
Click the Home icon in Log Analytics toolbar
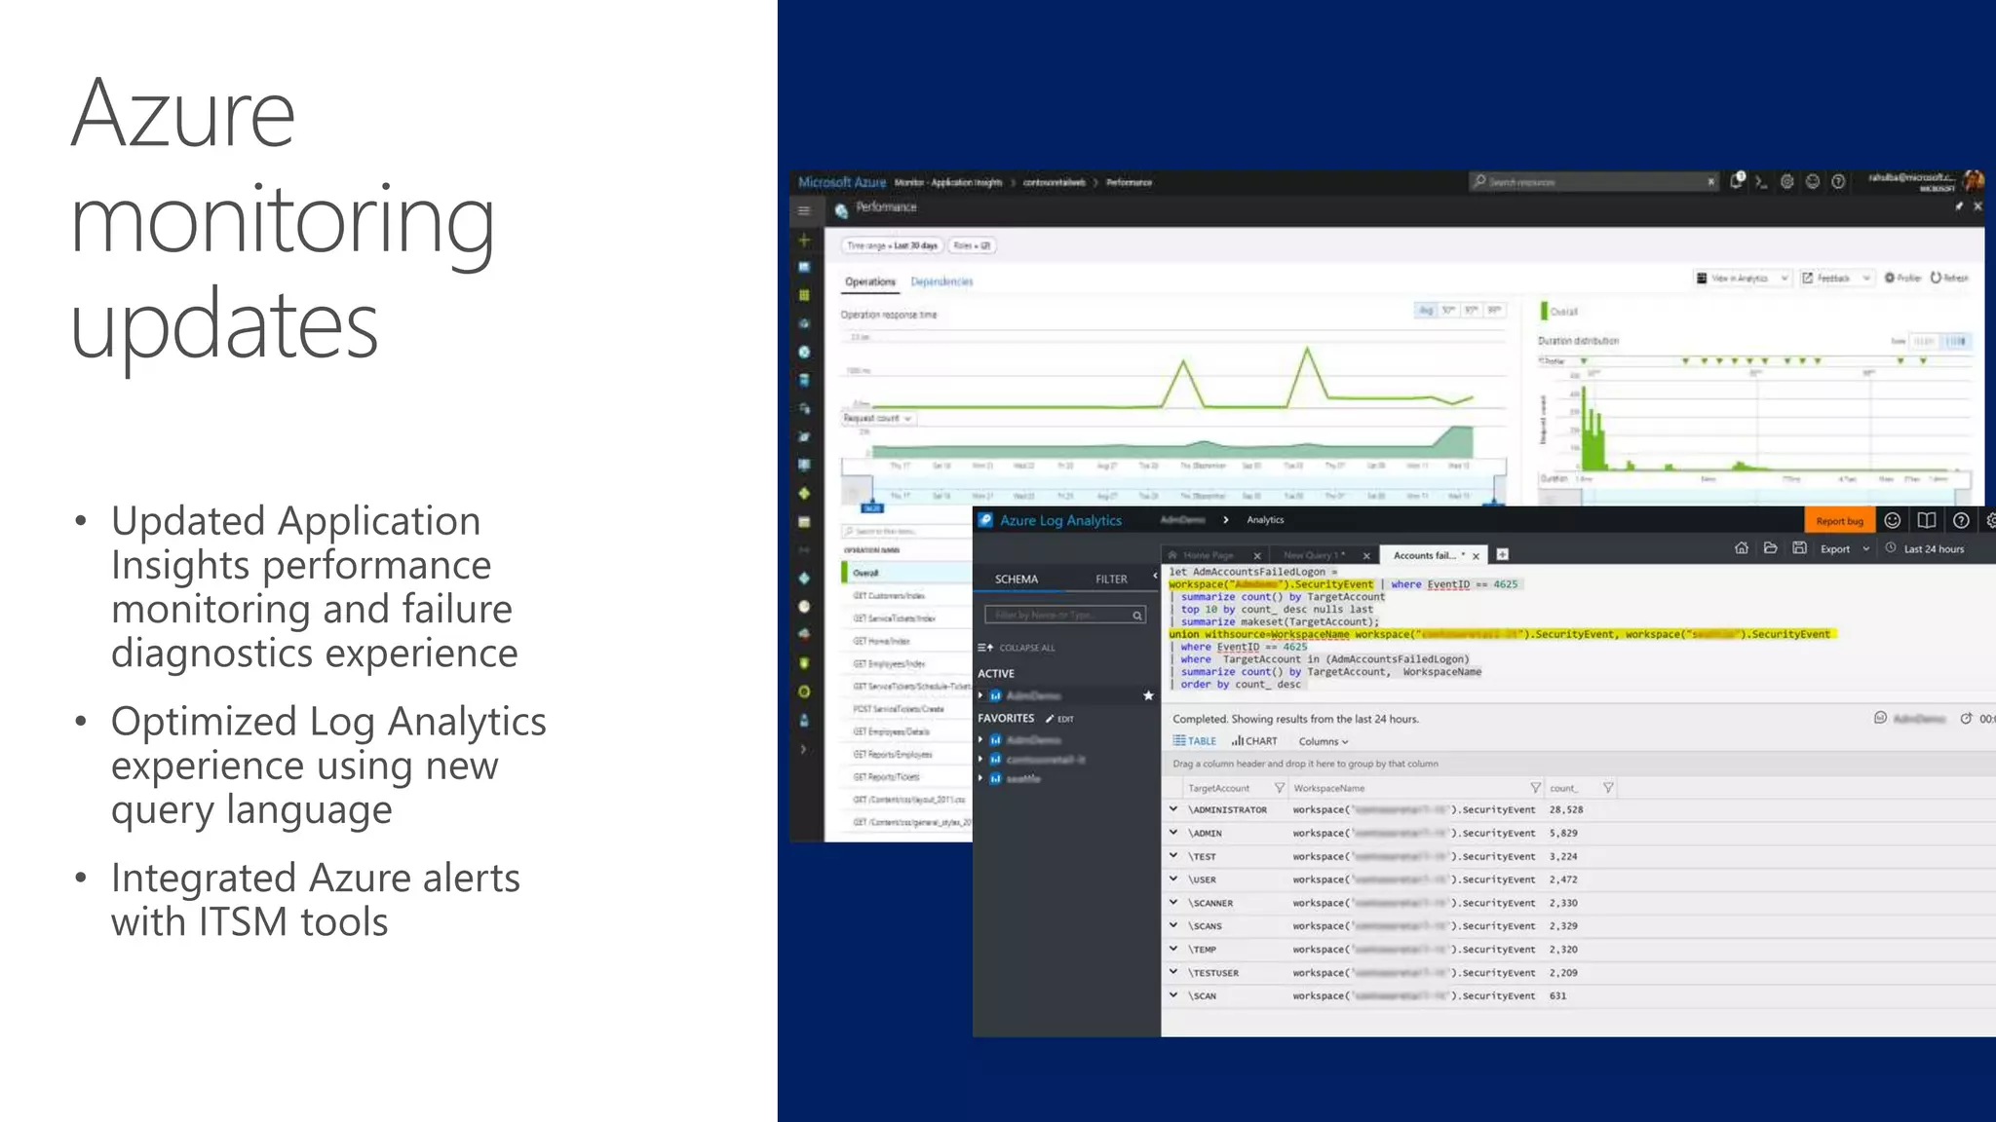[1742, 548]
